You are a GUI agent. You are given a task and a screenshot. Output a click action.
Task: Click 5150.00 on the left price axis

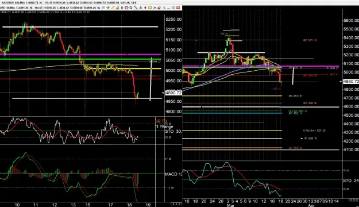[x=173, y=40]
